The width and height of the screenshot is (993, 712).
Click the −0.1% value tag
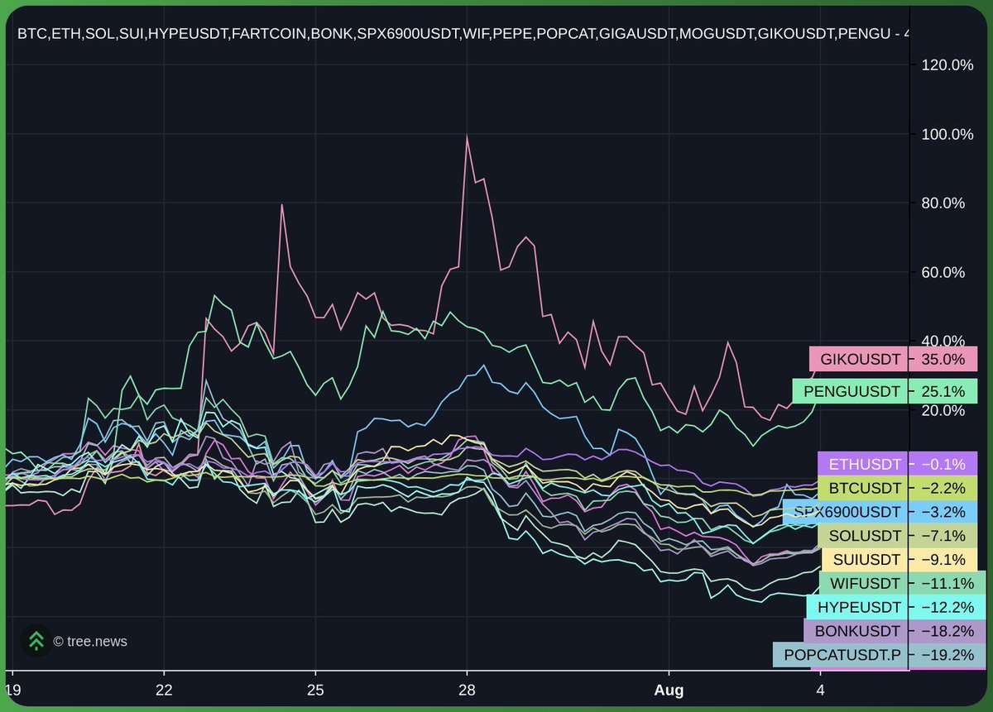pyautogui.click(x=943, y=465)
